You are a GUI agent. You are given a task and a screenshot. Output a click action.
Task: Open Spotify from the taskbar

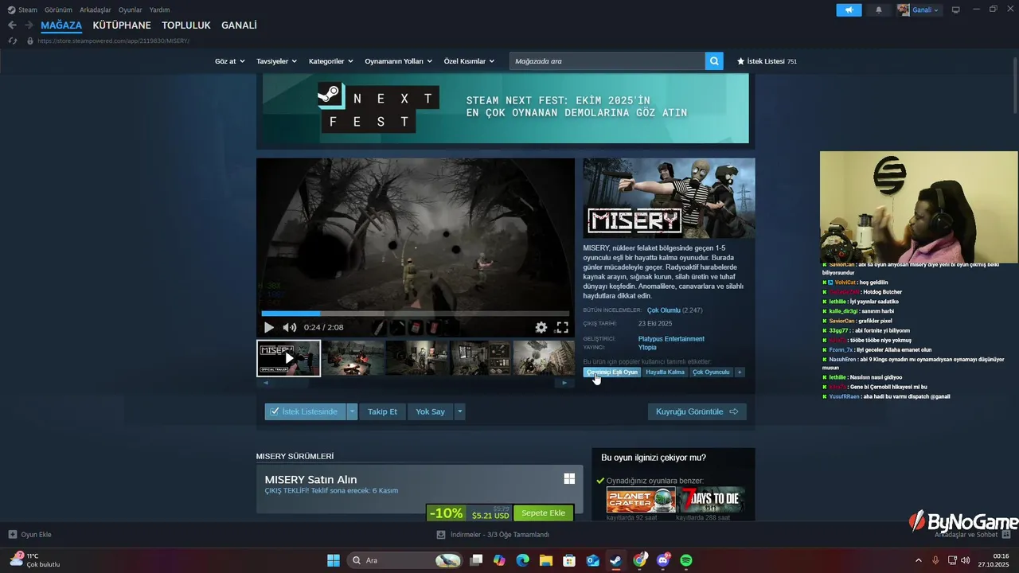click(686, 560)
